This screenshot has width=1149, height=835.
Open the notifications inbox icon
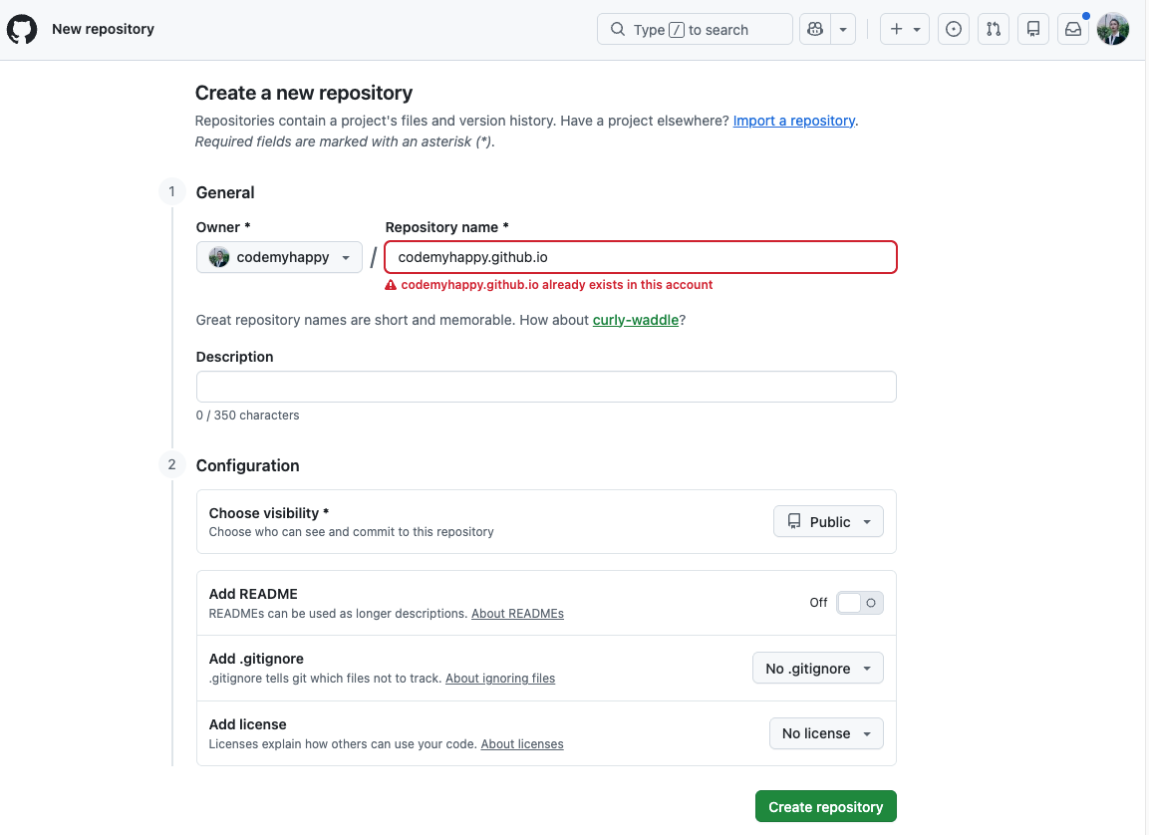tap(1073, 29)
